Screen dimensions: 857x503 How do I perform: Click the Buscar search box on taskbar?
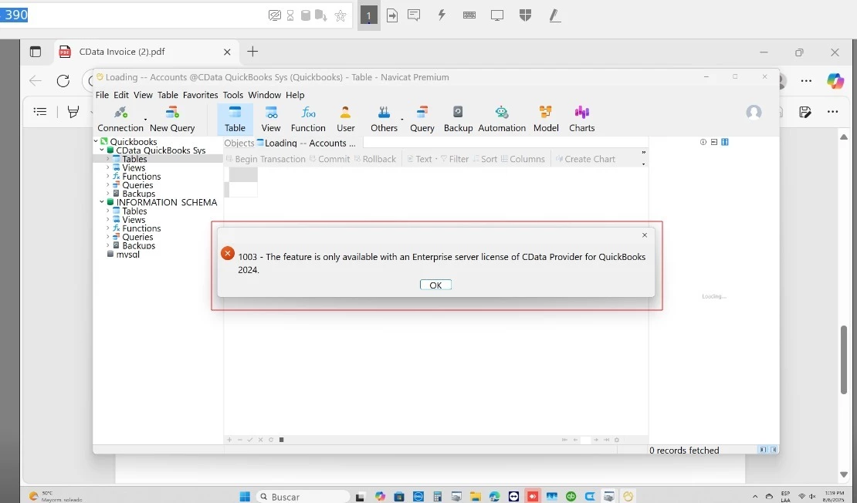tap(303, 497)
